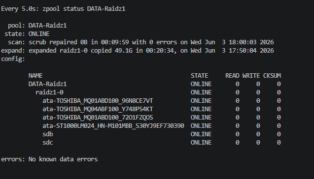Viewport: 314px width, 179px height.
Task: Click 'No known data errors' message
Action: [63, 159]
